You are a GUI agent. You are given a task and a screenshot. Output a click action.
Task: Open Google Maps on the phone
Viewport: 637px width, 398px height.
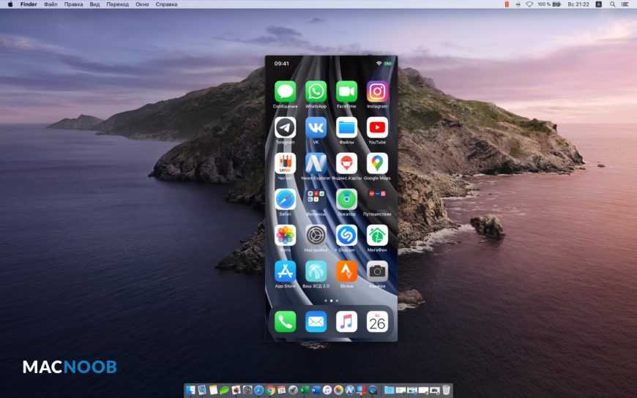tap(377, 163)
